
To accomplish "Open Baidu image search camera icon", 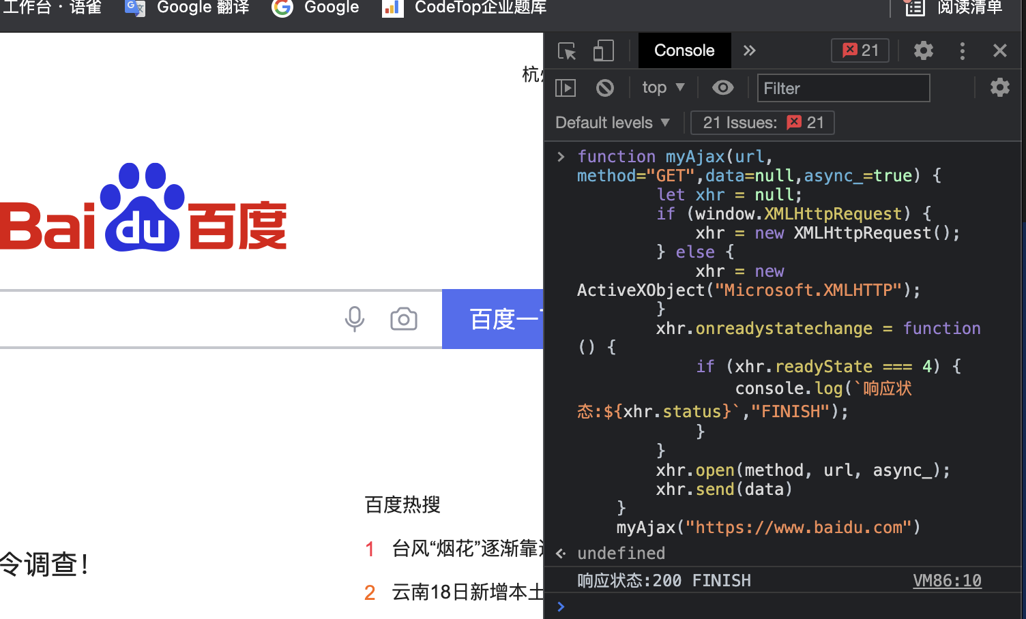I will (x=404, y=319).
